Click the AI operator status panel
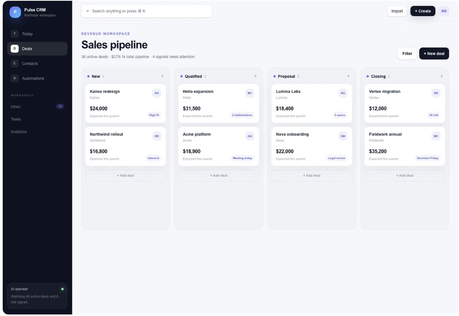The width and height of the screenshot is (459, 316). tap(37, 296)
